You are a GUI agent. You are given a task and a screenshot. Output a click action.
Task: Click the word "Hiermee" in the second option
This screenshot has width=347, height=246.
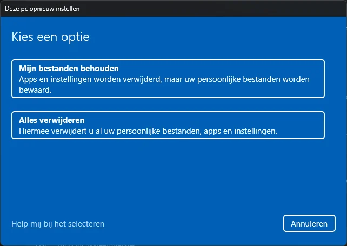click(x=34, y=131)
